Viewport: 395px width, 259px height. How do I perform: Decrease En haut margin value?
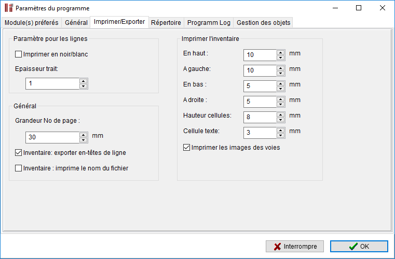pyautogui.click(x=281, y=58)
